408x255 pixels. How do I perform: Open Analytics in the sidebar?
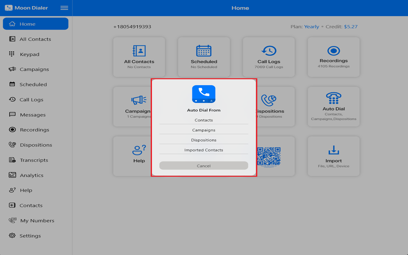coord(31,175)
